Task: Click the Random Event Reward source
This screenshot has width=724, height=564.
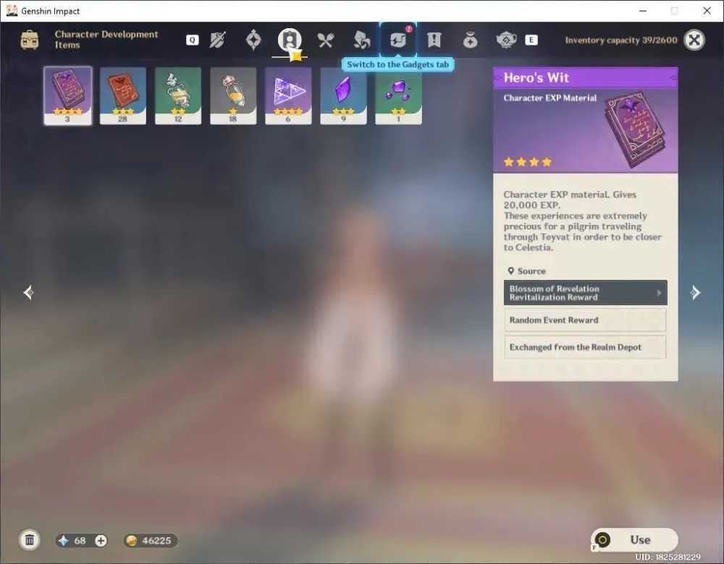Action: pyautogui.click(x=586, y=320)
